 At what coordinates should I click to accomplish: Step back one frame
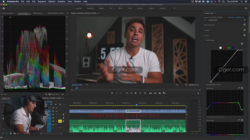[131, 93]
